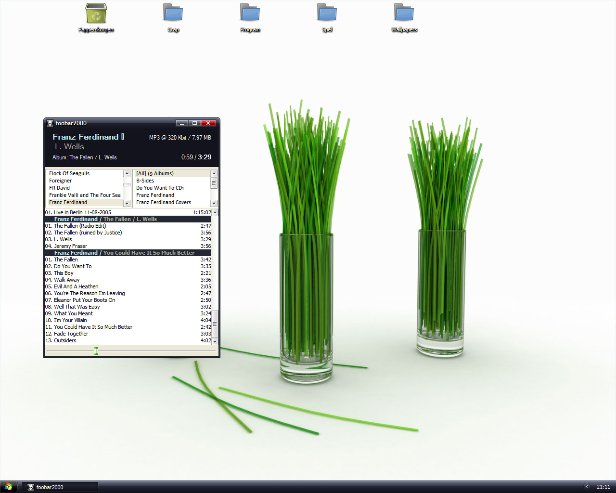The width and height of the screenshot is (616, 493).
Task: Click foobar2000 taskbar button
Action: [60, 487]
